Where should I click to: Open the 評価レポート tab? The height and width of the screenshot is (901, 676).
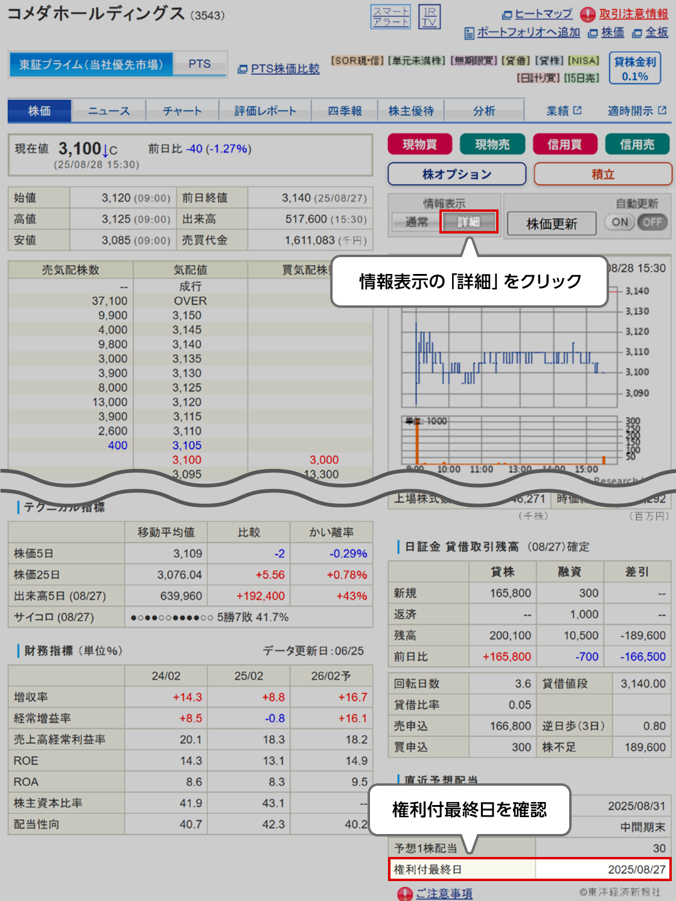[265, 111]
